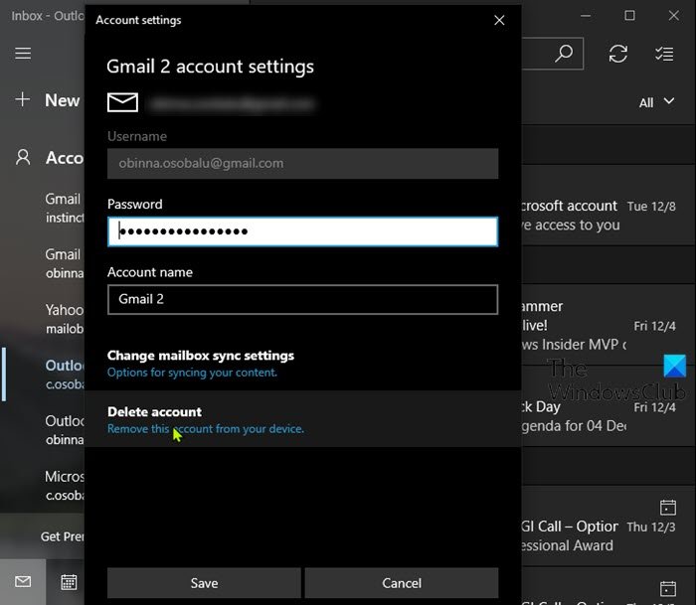This screenshot has width=696, height=605.
Task: Switch to Calendar view in bottom bar
Action: point(69,581)
